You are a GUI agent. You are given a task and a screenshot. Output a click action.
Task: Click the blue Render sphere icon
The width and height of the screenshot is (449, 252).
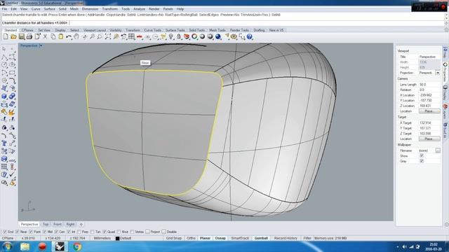pos(218,36)
